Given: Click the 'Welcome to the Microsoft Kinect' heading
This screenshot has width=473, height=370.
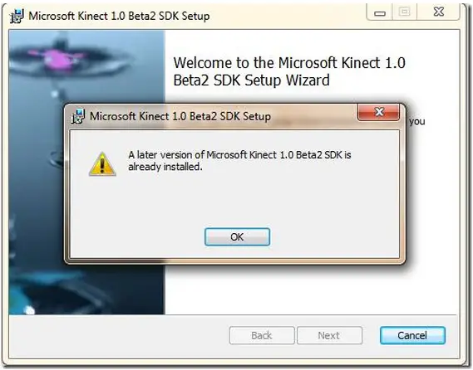Looking at the screenshot, I should click(289, 71).
